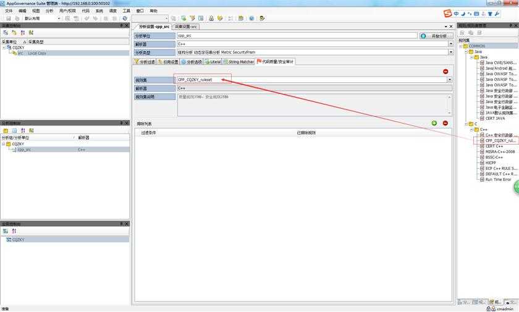Click the red remove icon above the ruleset field
This screenshot has width=519, height=312.
tap(445, 72)
